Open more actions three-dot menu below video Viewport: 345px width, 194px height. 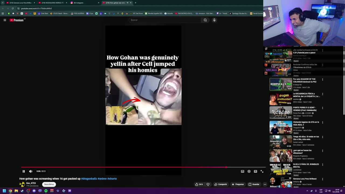coord(265,184)
